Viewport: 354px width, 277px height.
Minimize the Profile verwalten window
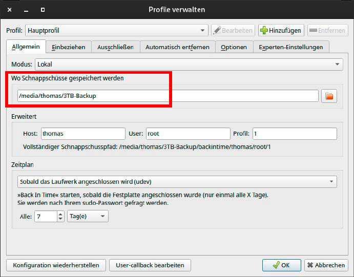[26, 9]
